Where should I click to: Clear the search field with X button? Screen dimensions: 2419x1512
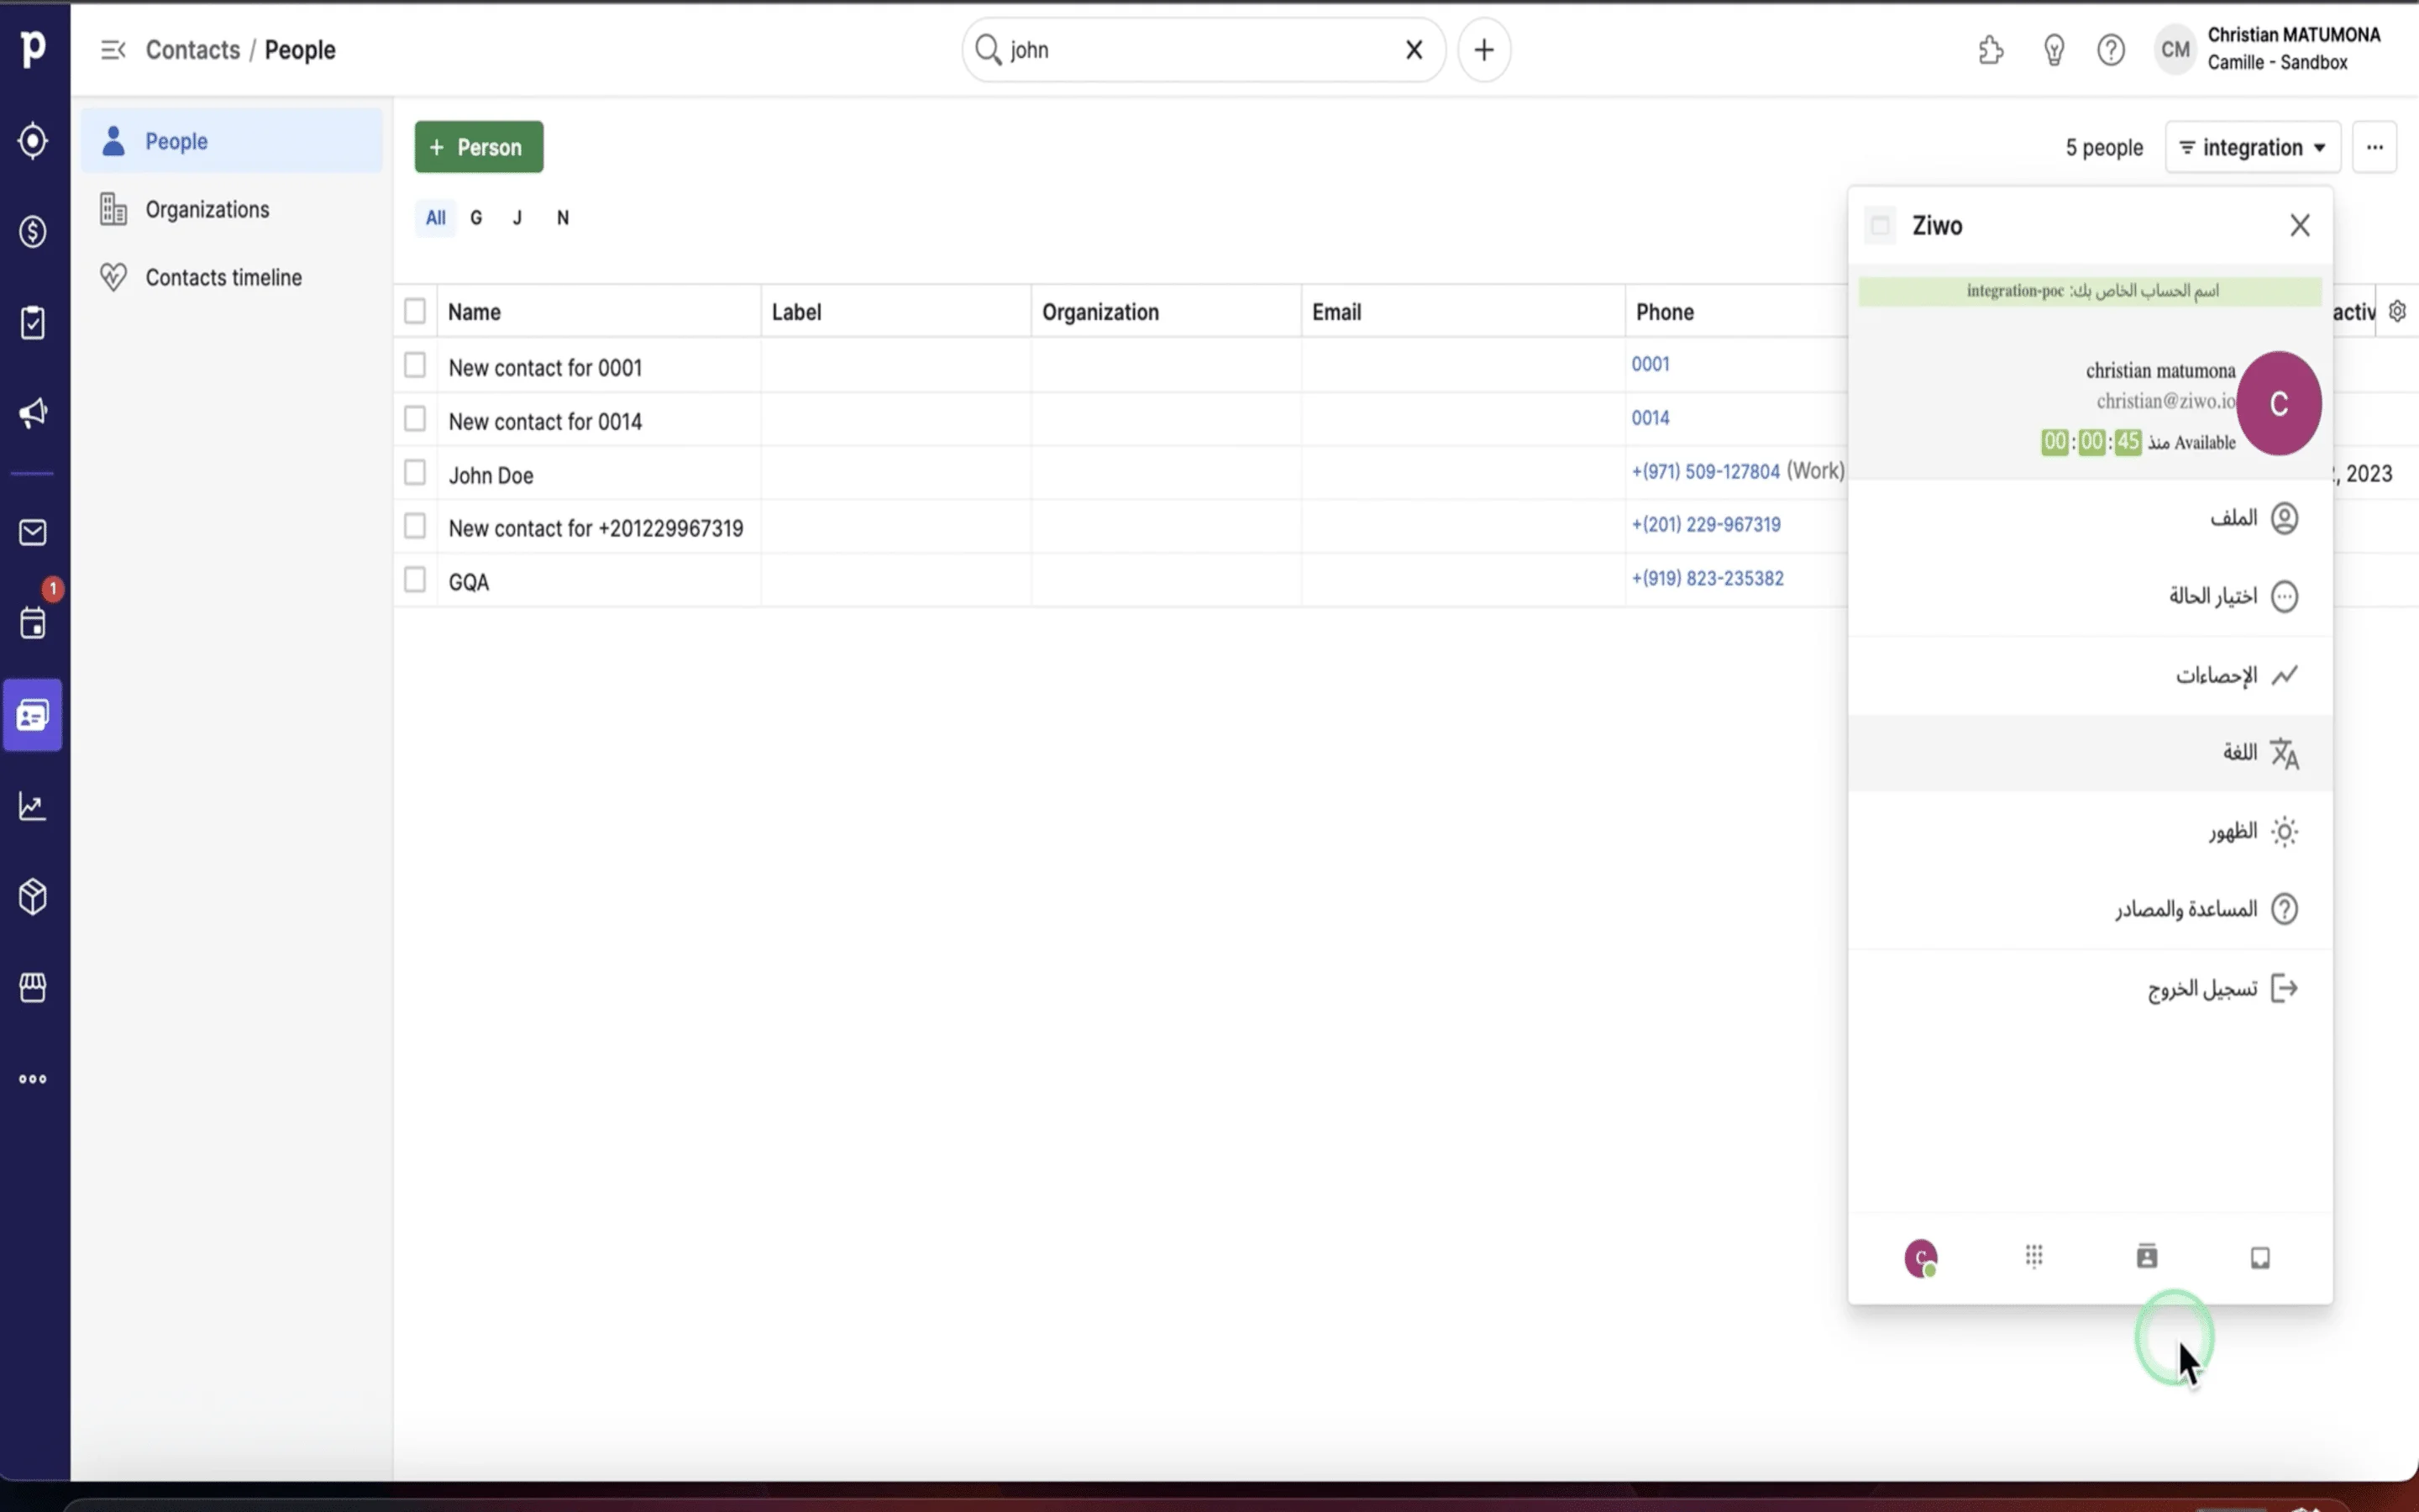[1413, 49]
